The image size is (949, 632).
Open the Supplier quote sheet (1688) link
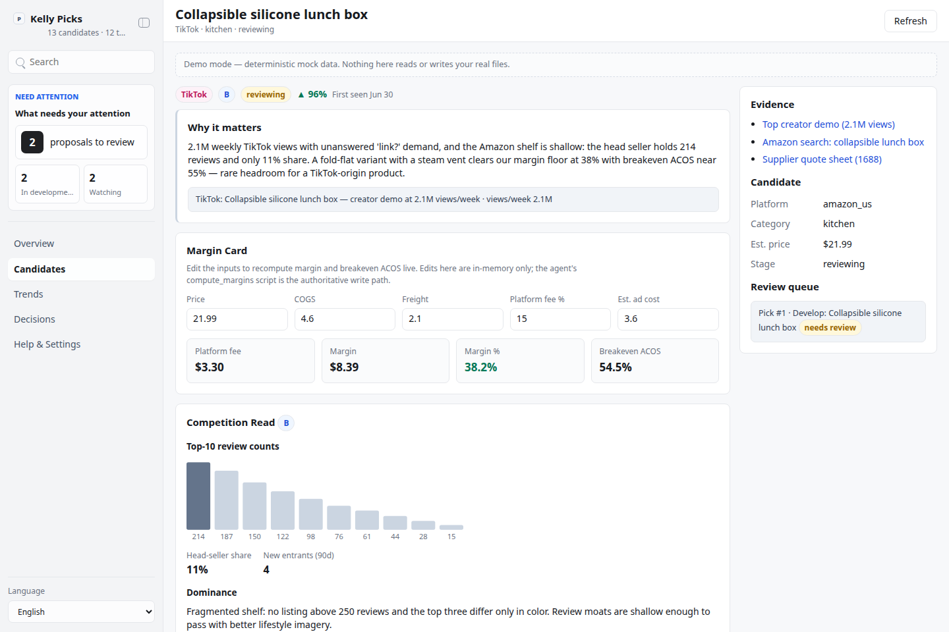point(822,159)
